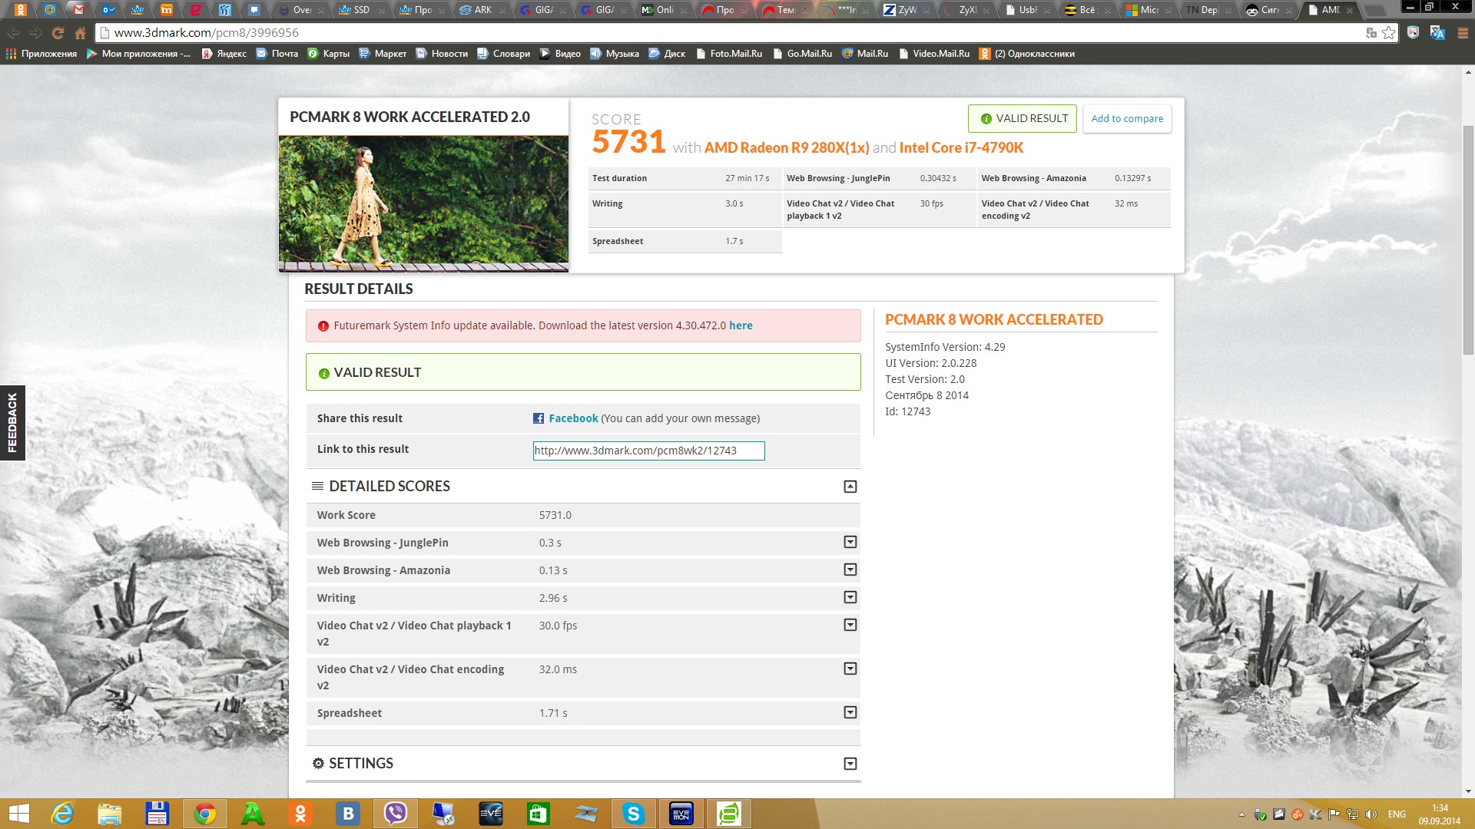Collapse the Detailed Scores section
The image size is (1475, 829).
pos(850,487)
